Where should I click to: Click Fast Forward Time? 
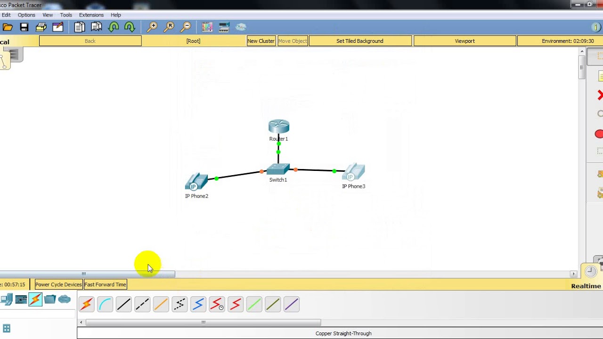pyautogui.click(x=105, y=284)
